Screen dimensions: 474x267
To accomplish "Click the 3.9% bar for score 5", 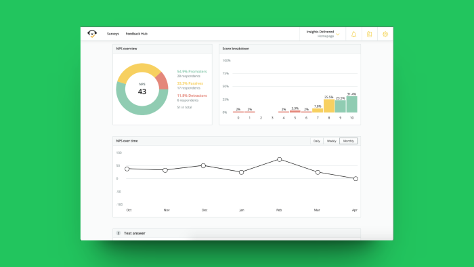I will coord(295,111).
